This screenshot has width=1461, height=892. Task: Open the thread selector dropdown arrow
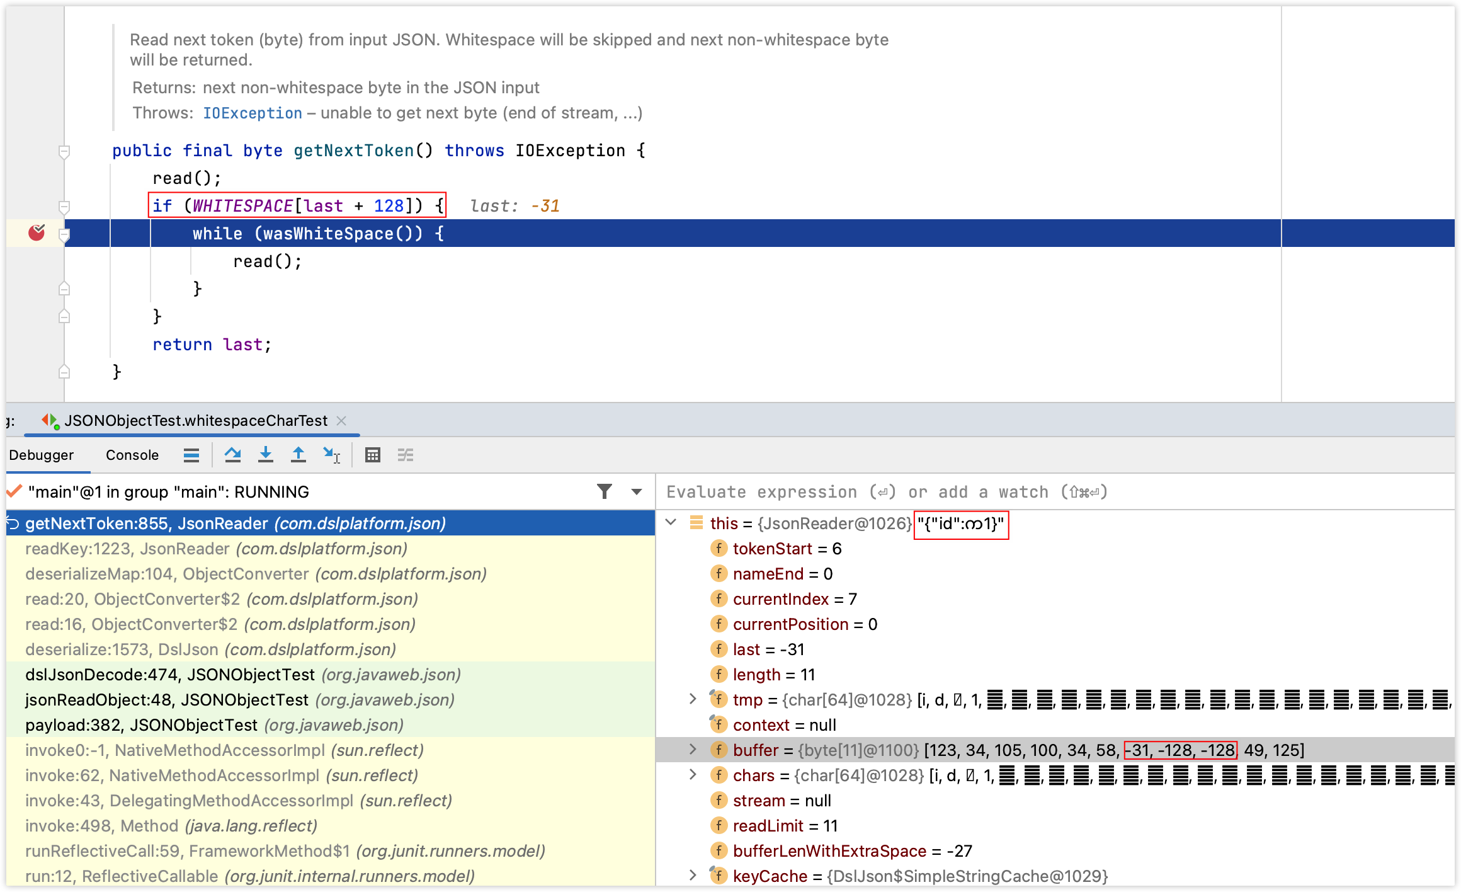click(x=636, y=491)
